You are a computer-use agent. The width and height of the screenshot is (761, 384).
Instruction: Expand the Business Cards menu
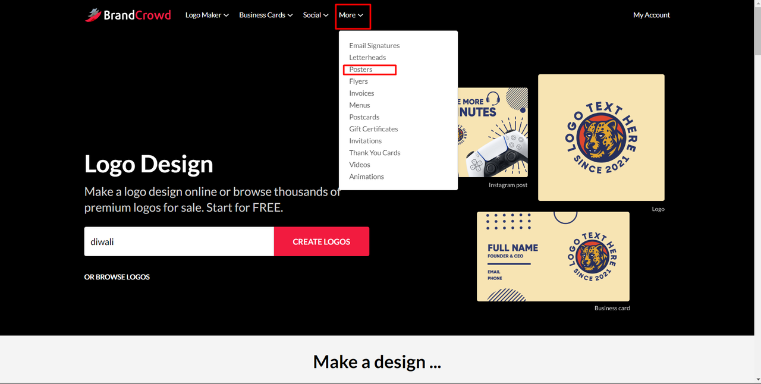(266, 15)
